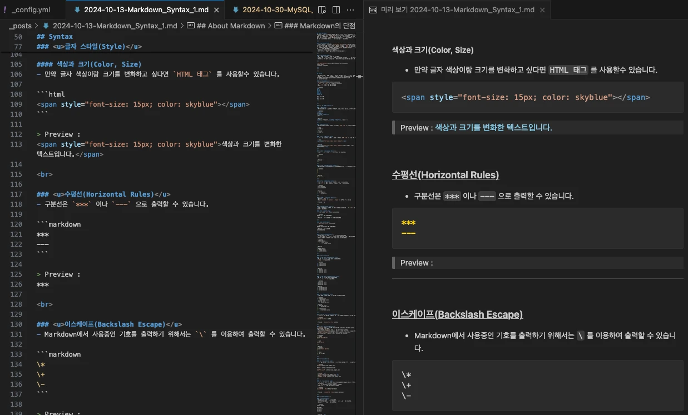Click the open preview to the side icon
Image resolution: width=688 pixels, height=415 pixels.
(x=321, y=10)
